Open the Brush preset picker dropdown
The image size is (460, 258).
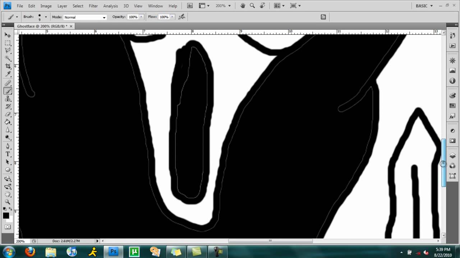[46, 17]
